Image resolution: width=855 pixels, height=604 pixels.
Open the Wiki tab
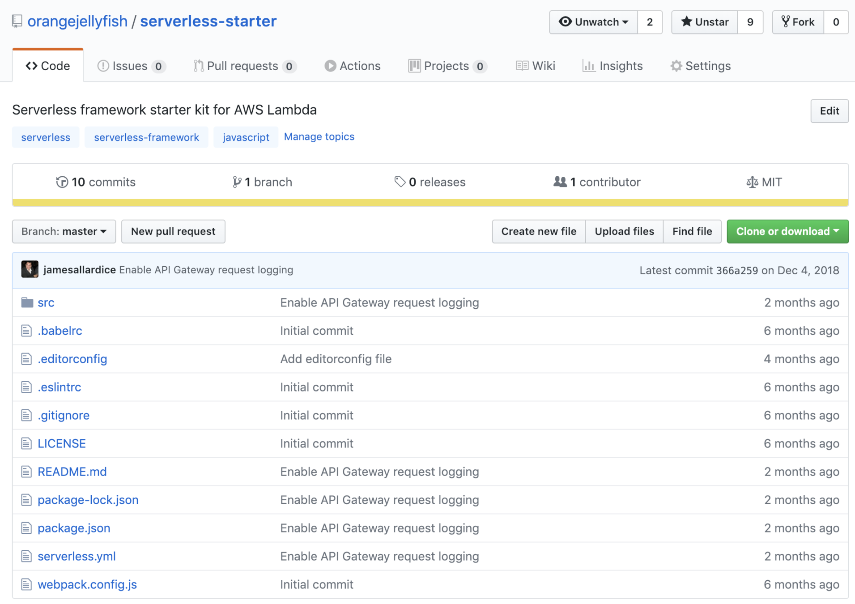(x=535, y=66)
